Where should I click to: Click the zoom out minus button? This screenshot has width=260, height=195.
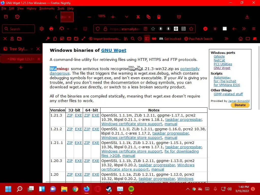click(x=89, y=17)
